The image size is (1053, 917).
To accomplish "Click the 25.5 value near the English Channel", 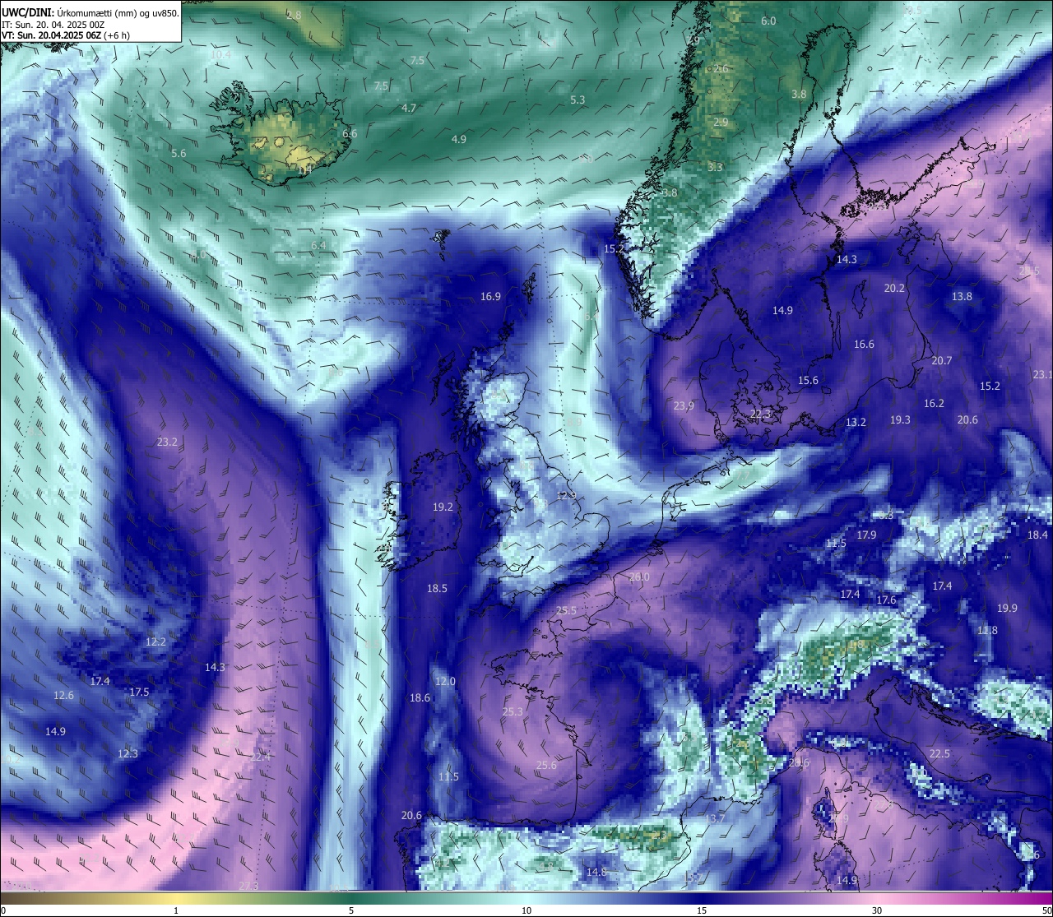I will tap(566, 610).
